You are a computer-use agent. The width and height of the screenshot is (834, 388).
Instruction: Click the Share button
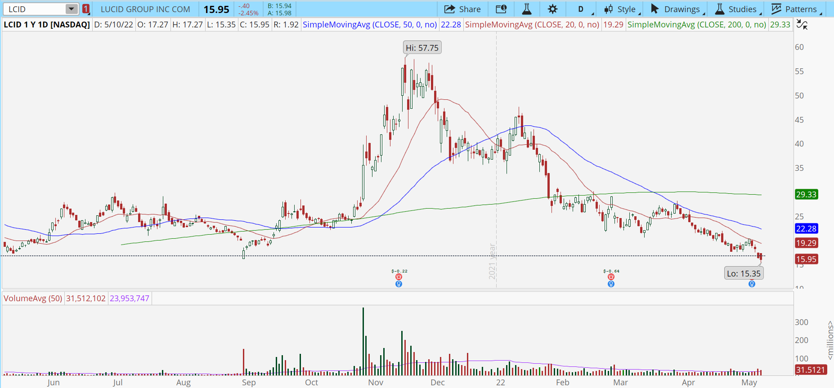tap(462, 9)
